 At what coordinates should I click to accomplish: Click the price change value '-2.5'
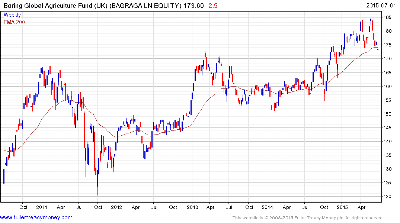point(211,6)
